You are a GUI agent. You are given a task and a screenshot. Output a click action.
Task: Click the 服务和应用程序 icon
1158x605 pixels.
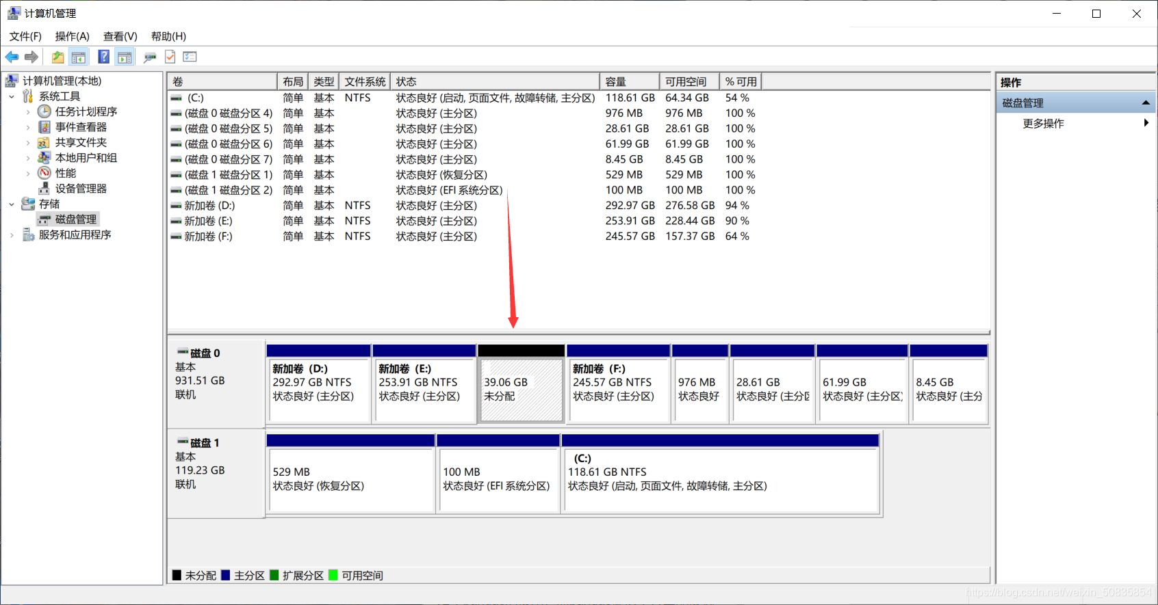pos(28,234)
